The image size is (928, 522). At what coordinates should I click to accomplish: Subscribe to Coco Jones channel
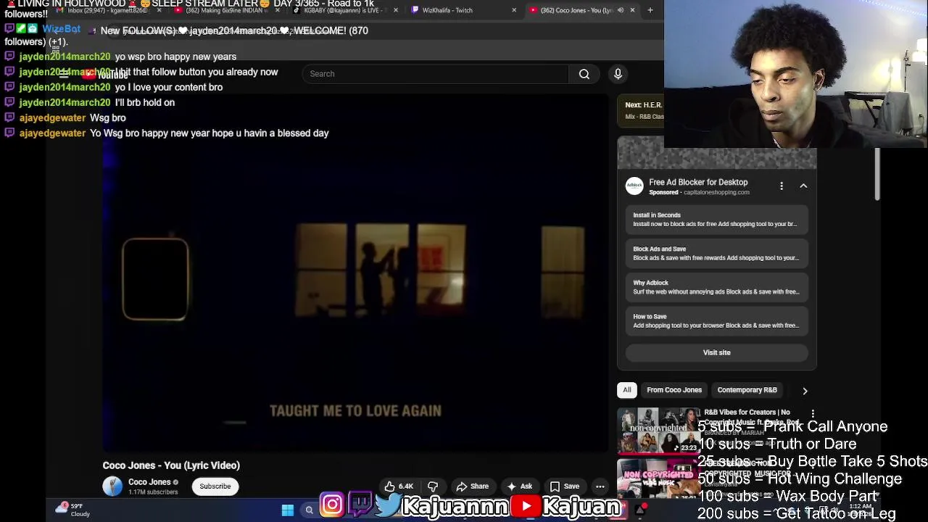click(x=215, y=486)
